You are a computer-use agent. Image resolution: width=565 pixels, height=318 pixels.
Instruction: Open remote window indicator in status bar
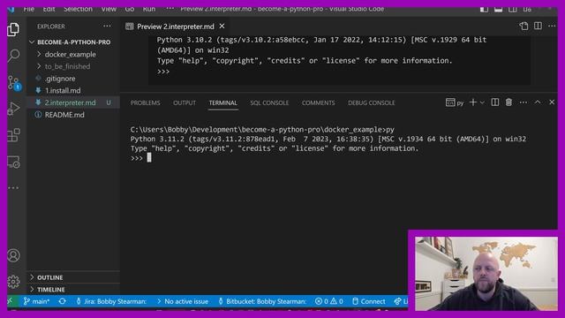pos(10,301)
